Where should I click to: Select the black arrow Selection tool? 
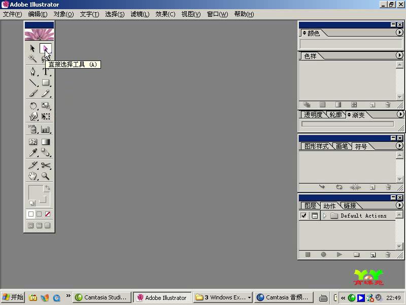click(32, 48)
